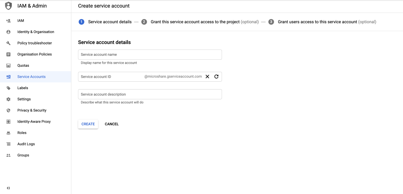
Task: Click into Service account description field
Action: tap(150, 94)
